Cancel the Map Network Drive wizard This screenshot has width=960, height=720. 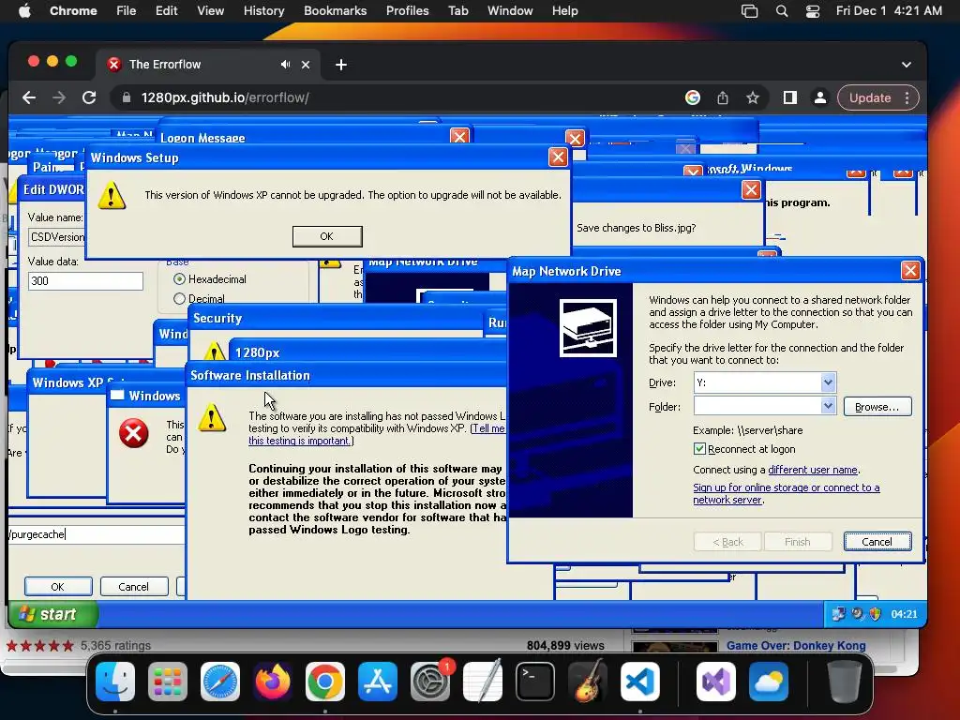(877, 542)
